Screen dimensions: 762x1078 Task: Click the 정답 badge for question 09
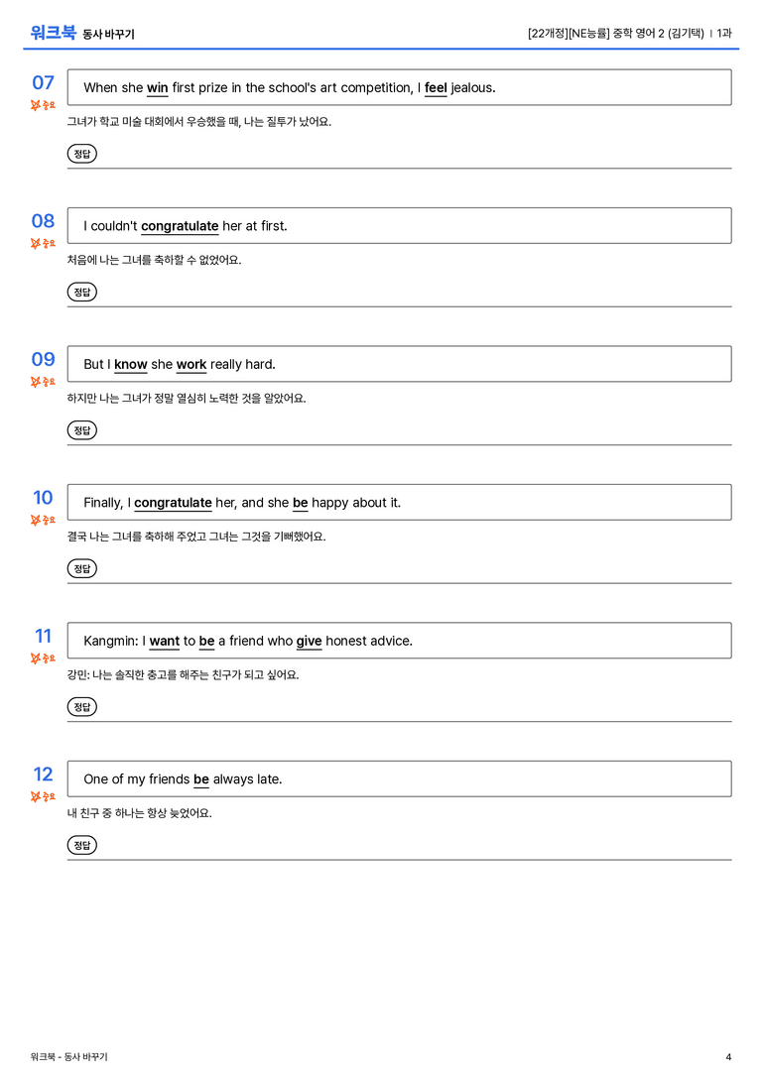tap(81, 430)
